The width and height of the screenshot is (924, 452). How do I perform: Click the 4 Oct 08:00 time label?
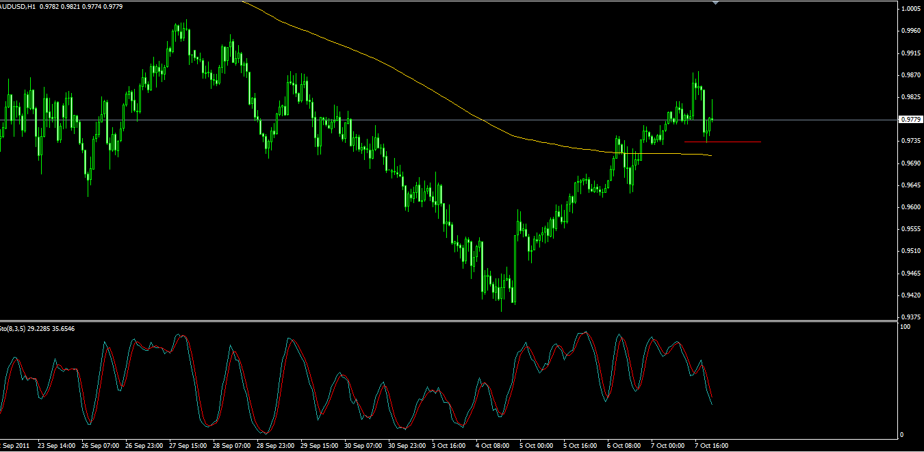click(493, 446)
